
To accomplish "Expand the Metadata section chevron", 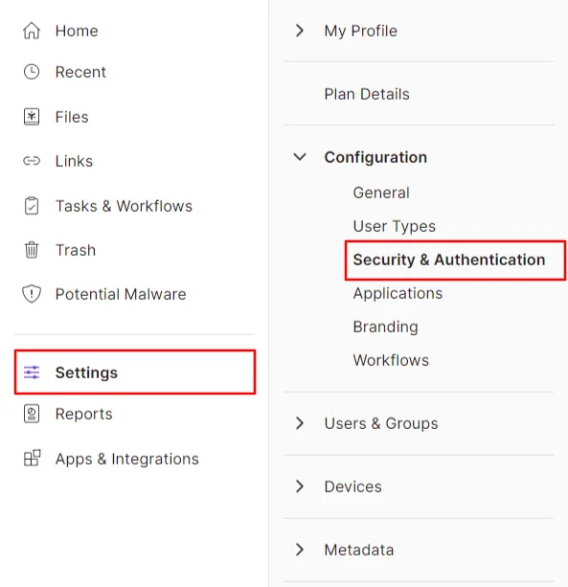I will tap(300, 550).
